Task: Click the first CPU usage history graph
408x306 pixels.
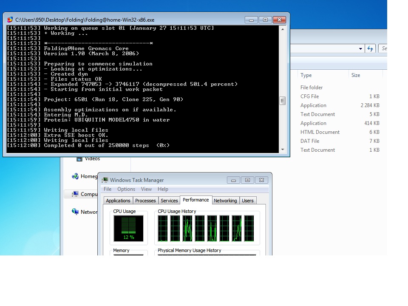Action: (x=163, y=229)
